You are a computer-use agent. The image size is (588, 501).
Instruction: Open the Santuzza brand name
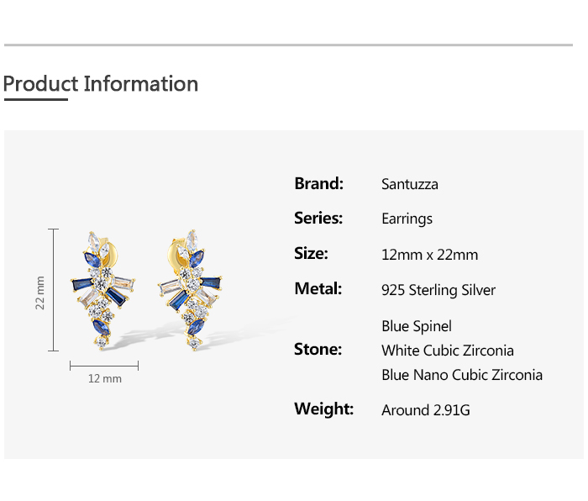[409, 184]
